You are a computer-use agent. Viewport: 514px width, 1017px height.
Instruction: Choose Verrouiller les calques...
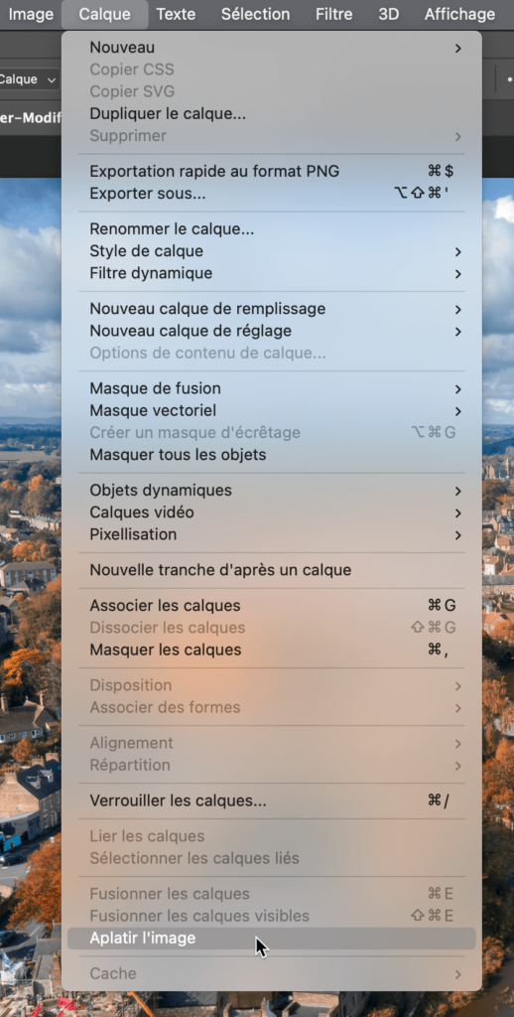tap(272, 801)
